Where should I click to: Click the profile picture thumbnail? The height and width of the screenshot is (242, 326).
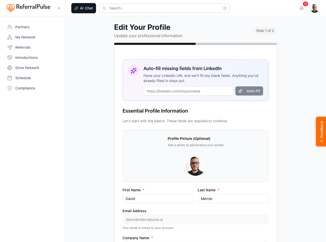pyautogui.click(x=196, y=166)
